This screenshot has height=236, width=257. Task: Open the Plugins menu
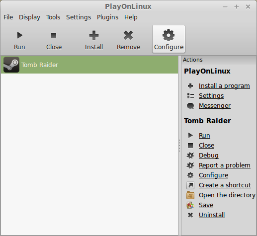coord(107,17)
